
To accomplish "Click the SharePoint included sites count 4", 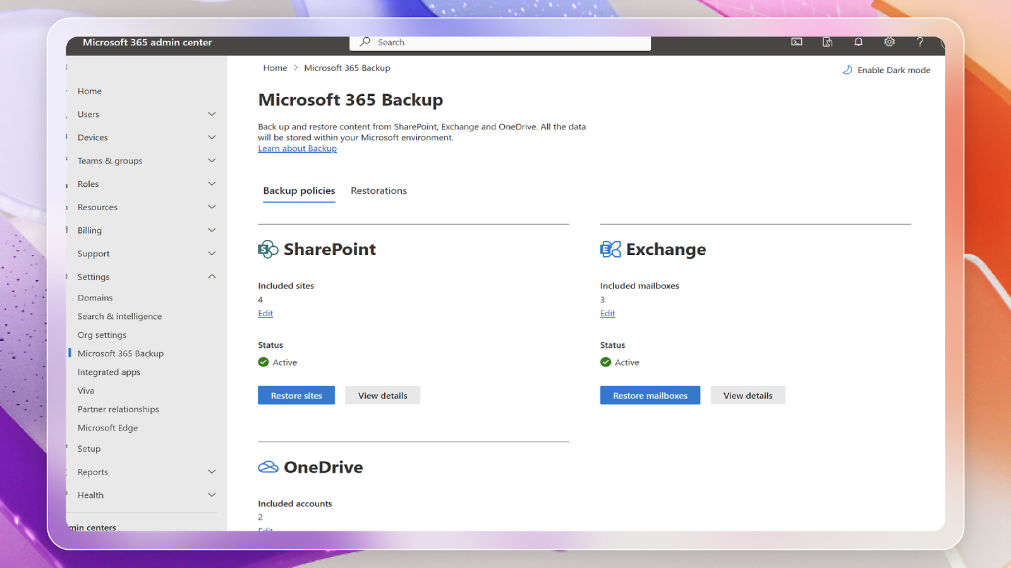I will tap(260, 300).
